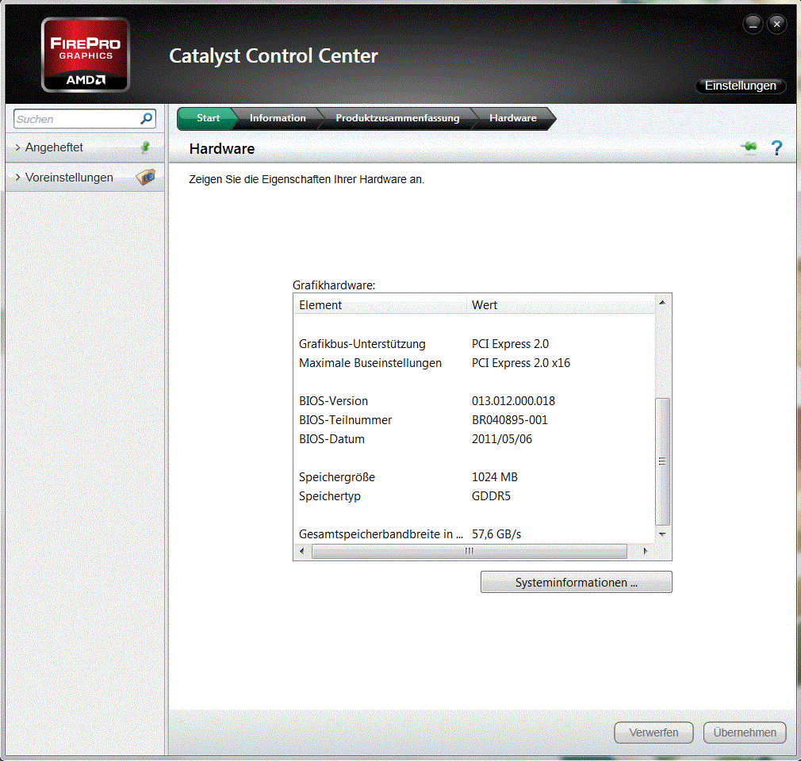Click the green pin icon beside Angeheftet
Screen dimensions: 801x761
(146, 147)
